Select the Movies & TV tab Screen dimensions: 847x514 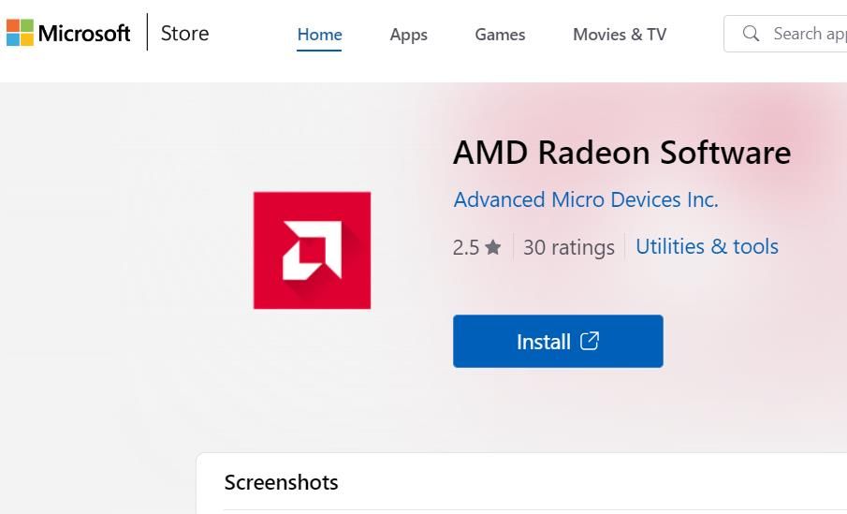(620, 35)
